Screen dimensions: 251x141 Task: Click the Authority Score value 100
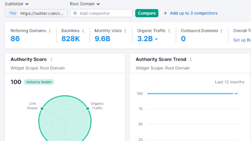point(16,82)
